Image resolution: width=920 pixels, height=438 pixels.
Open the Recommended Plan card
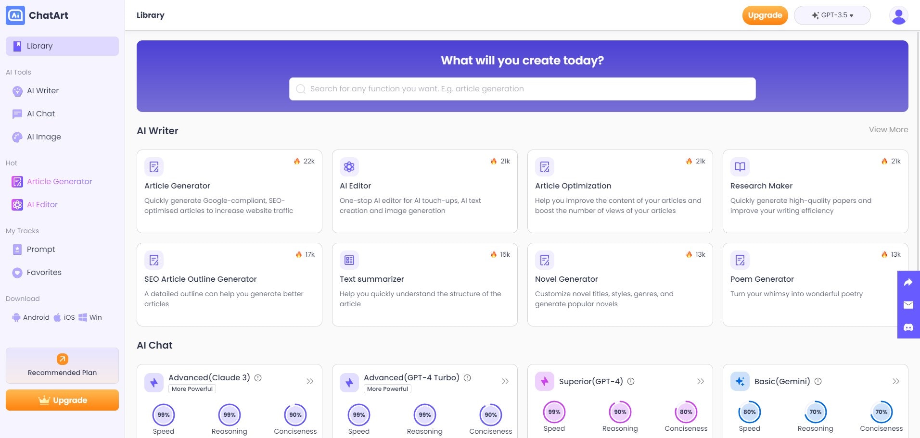click(62, 365)
